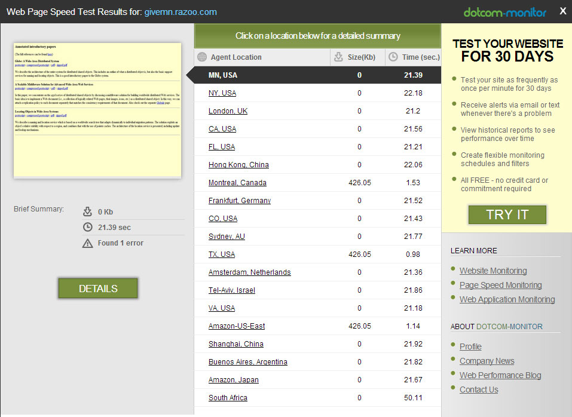572x417 pixels.
Task: Open the Hong Kong, China location summary
Action: tap(238, 164)
